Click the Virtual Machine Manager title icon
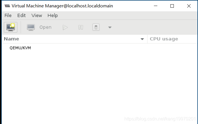The image size is (198, 124). [x=7, y=6]
